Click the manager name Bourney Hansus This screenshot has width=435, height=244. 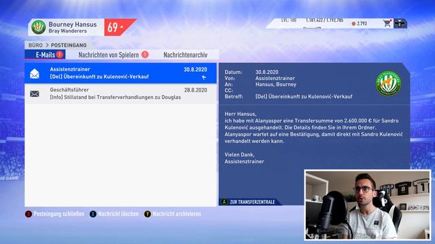pyautogui.click(x=73, y=24)
